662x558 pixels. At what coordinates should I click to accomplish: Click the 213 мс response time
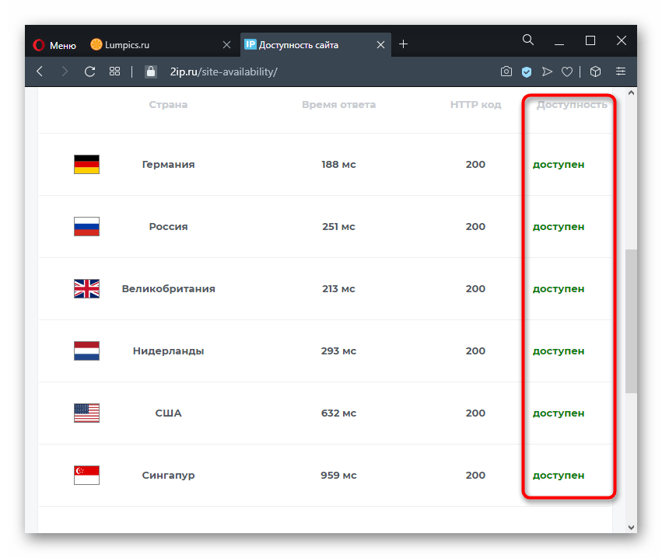tap(338, 289)
